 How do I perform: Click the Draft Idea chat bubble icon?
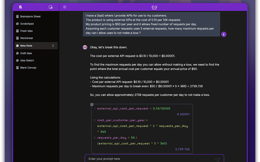[x=18, y=53]
